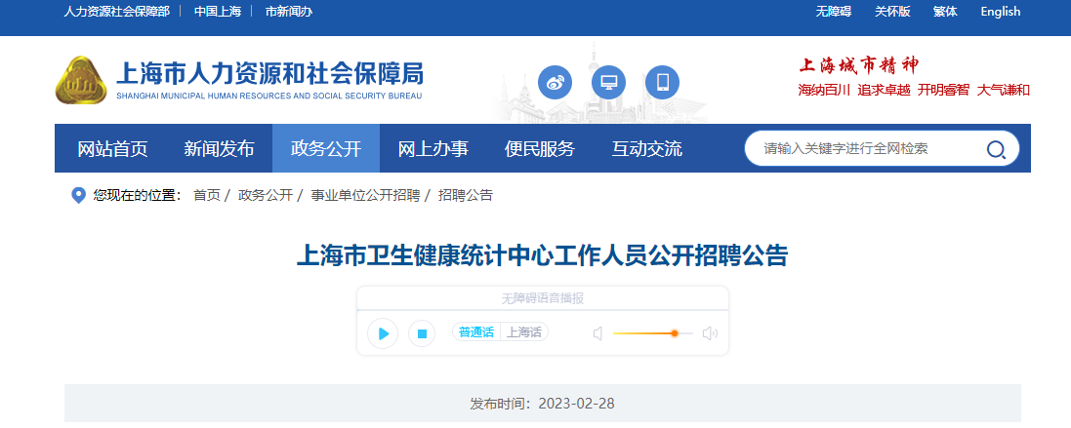
Task: Click the announcement title heading
Action: pyautogui.click(x=542, y=255)
